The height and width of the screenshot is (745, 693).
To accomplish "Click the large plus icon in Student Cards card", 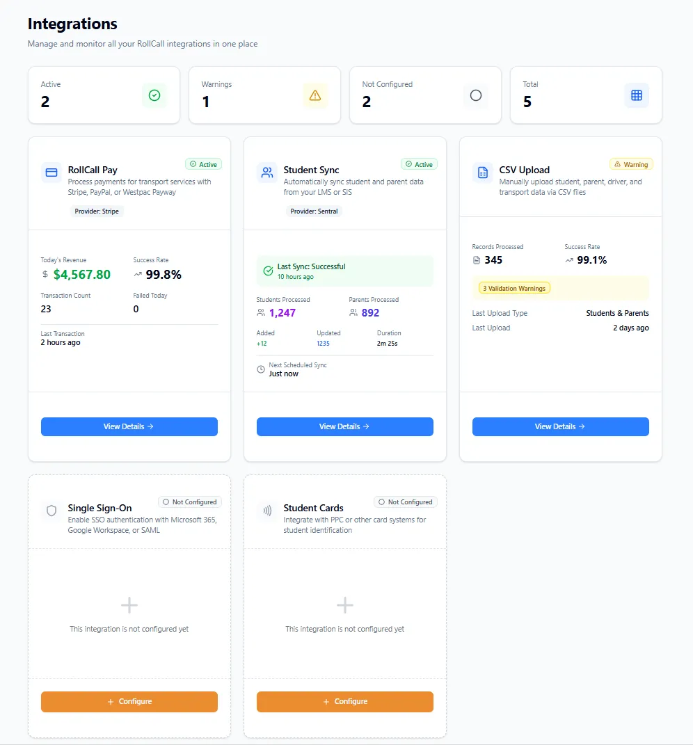I will click(345, 605).
